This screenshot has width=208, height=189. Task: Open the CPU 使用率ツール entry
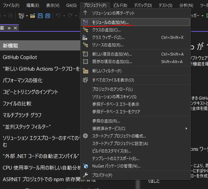tap(42, 168)
